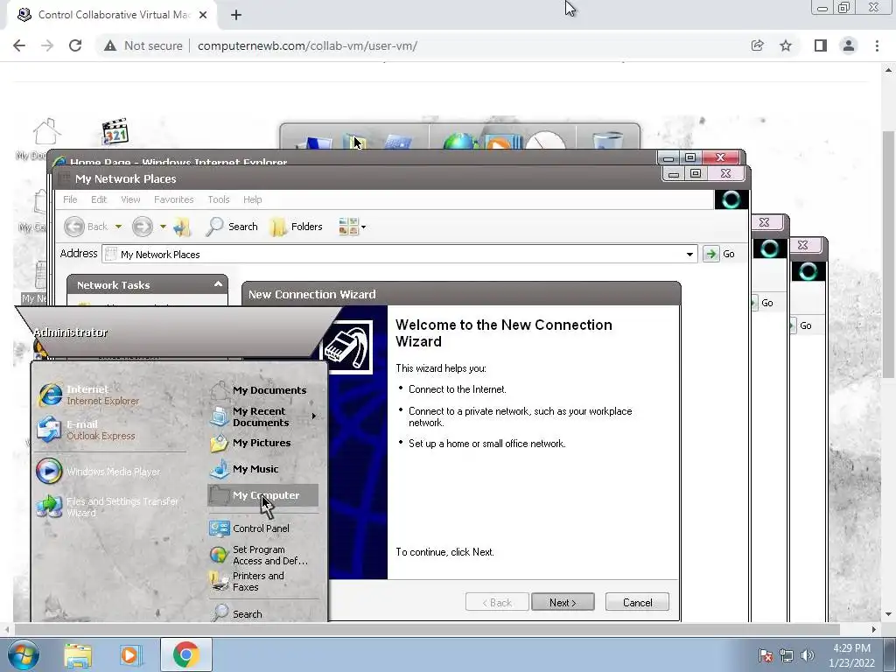Cancel the New Connection Wizard
This screenshot has width=896, height=672.
637,602
